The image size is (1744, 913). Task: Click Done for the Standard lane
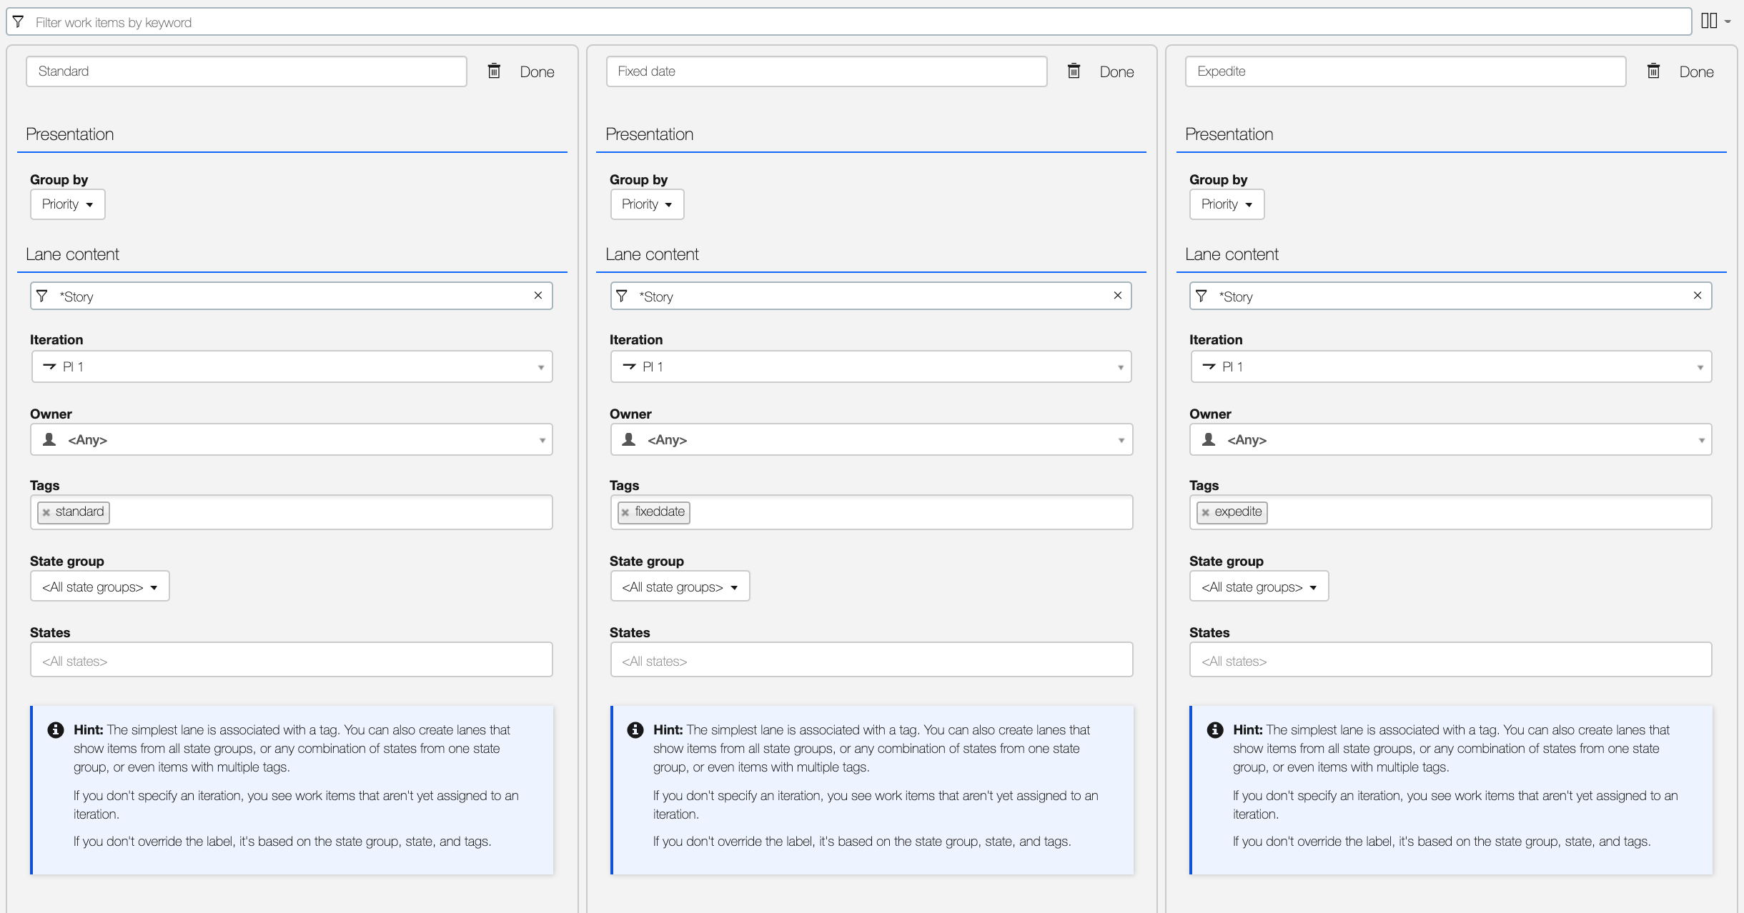(537, 71)
